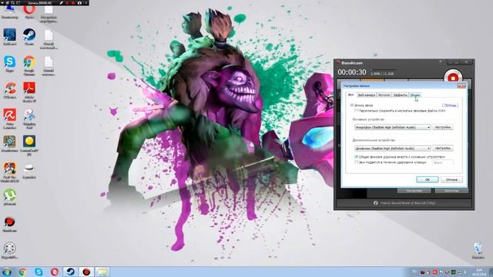Click Настройки next to the Микрофон dropdown
Screen dimensions: 493x277
click(443, 127)
